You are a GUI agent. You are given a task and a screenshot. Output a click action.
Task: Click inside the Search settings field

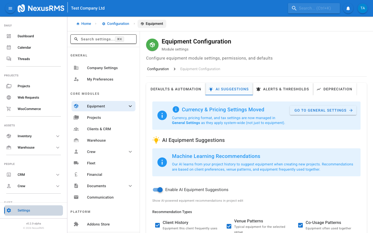[x=103, y=39]
